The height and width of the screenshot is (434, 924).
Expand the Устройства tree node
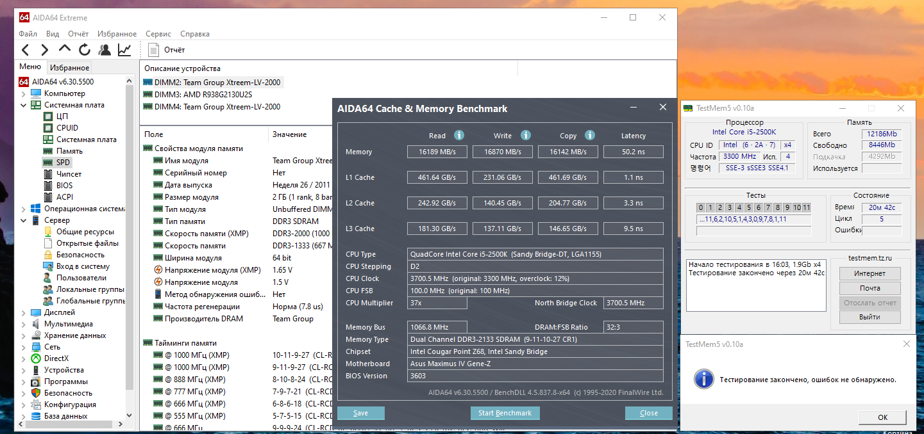click(24, 370)
